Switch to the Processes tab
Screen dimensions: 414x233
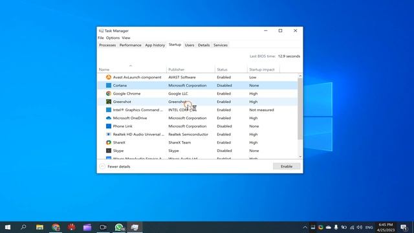107,45
